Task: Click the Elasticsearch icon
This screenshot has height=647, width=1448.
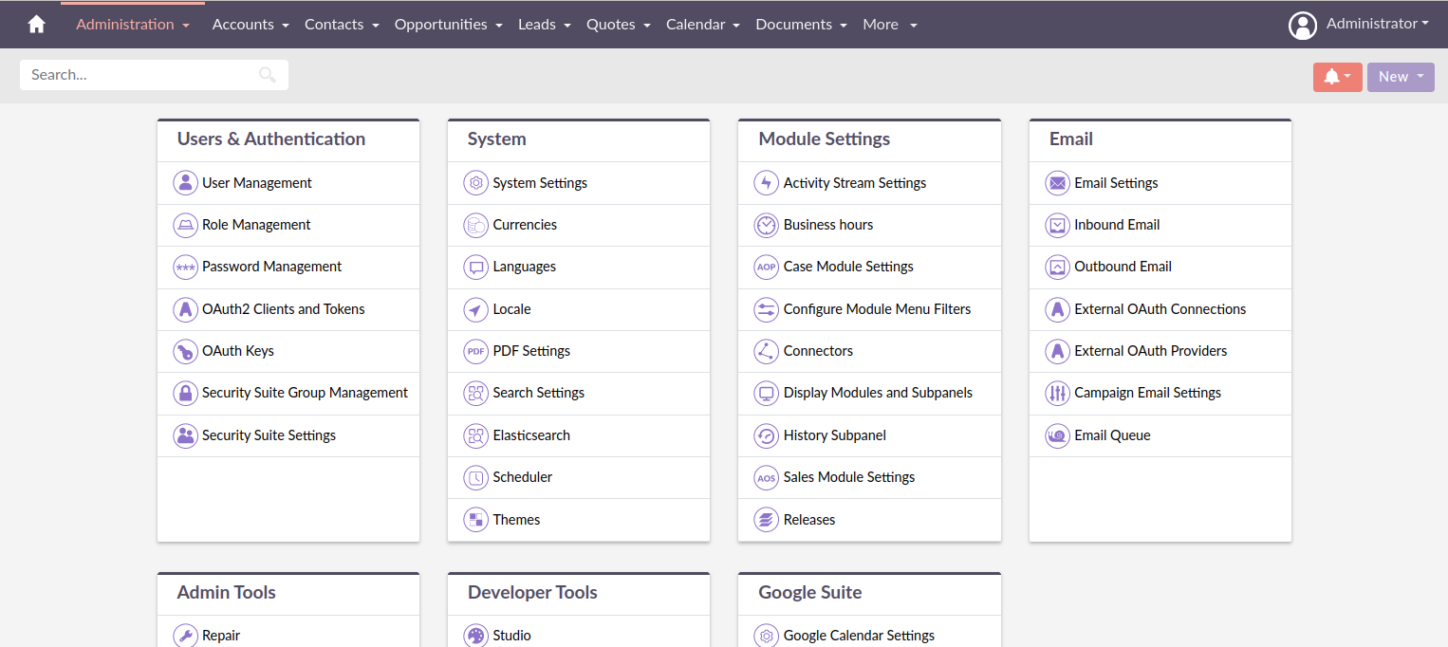Action: (x=475, y=435)
